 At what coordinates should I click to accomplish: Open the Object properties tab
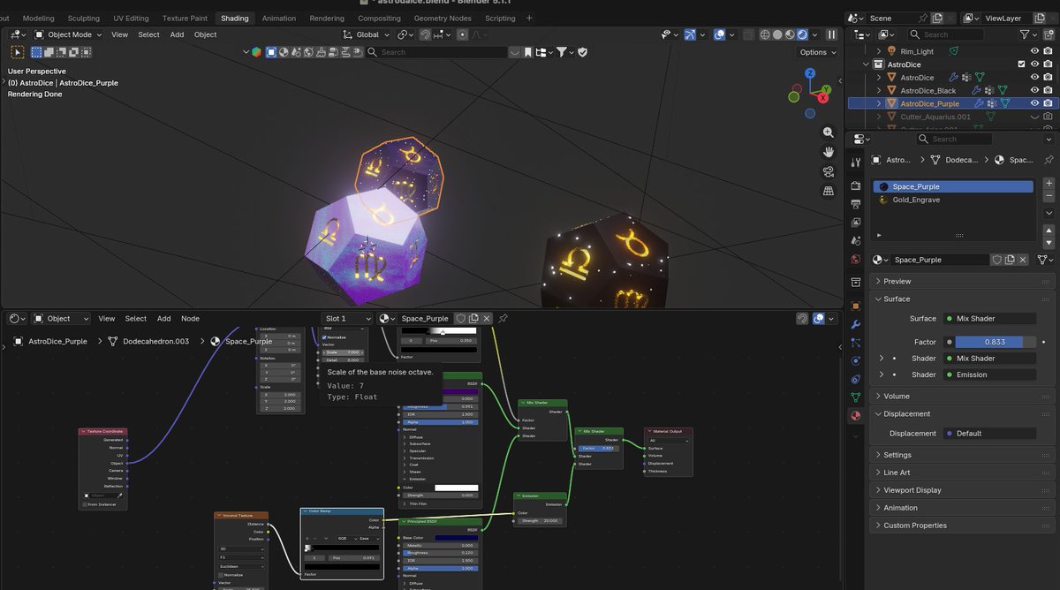pos(855,306)
